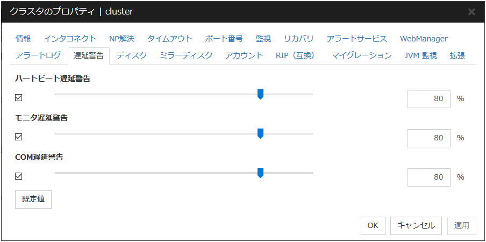Switch to the JVM 監視 tab
The height and width of the screenshot is (242, 486).
coord(420,55)
